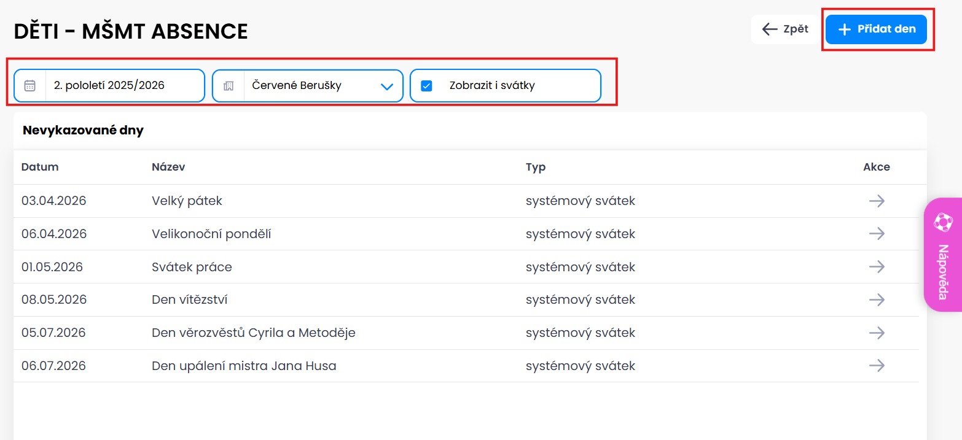Click the Akce column header

pos(877,167)
